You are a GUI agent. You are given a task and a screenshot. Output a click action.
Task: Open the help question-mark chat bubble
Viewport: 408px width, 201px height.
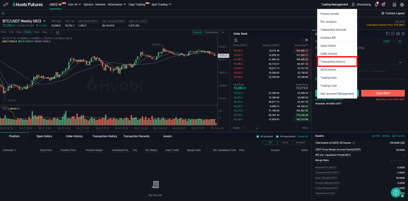(x=396, y=192)
